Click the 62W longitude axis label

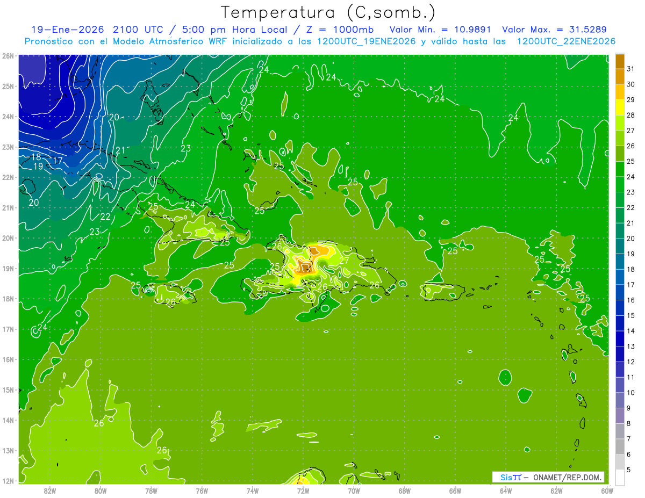(556, 490)
